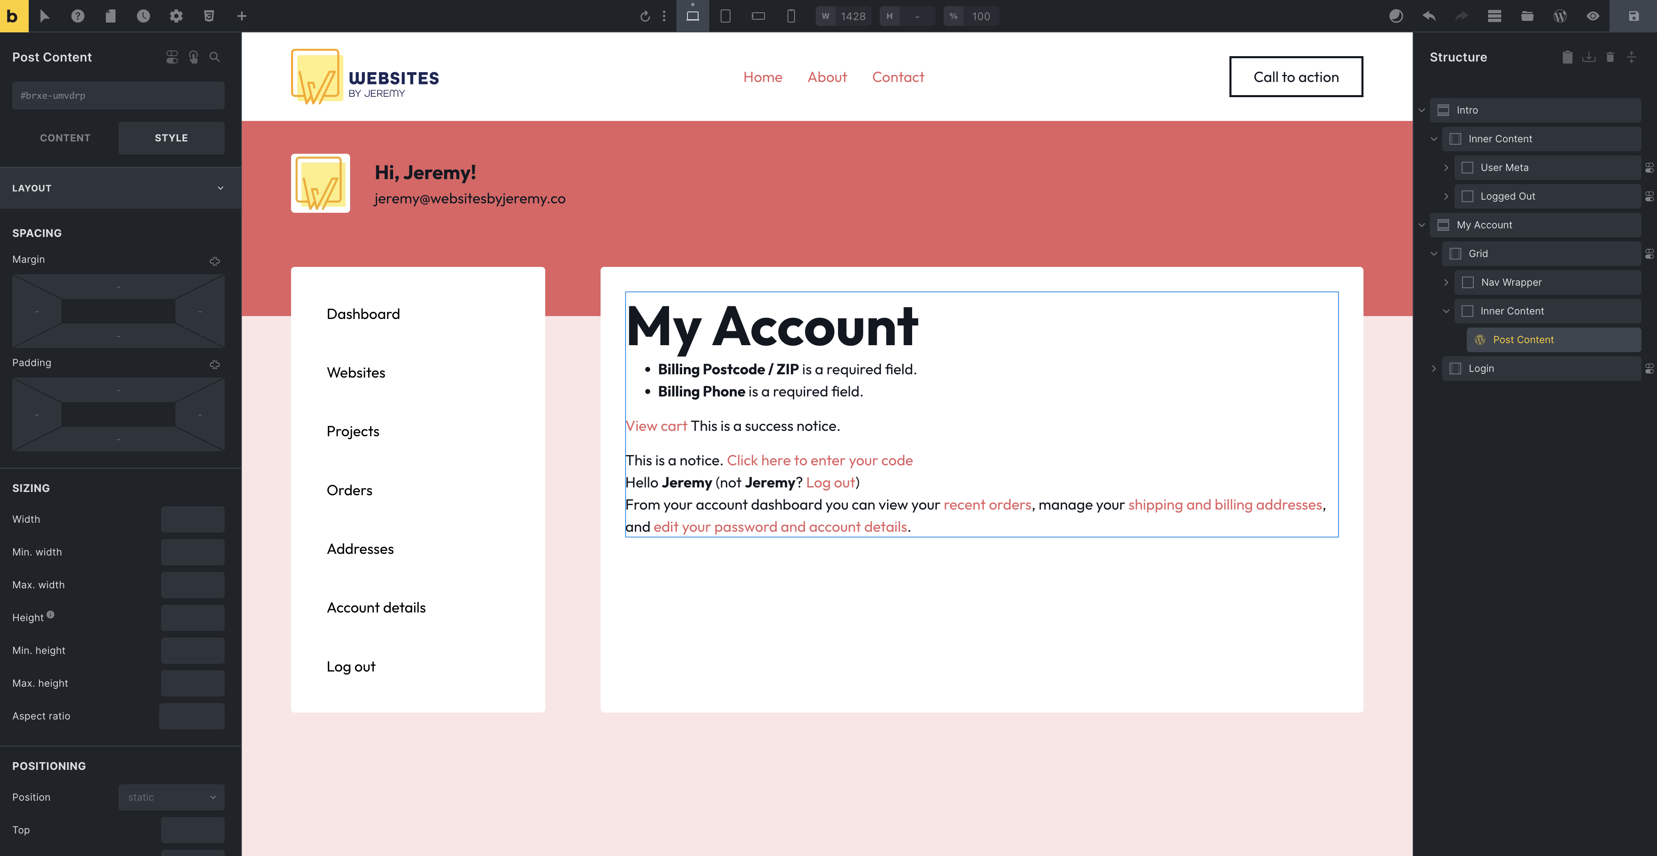Click conditions toggle icon beside User Meta
Viewport: 1657px width, 856px height.
tap(1650, 168)
